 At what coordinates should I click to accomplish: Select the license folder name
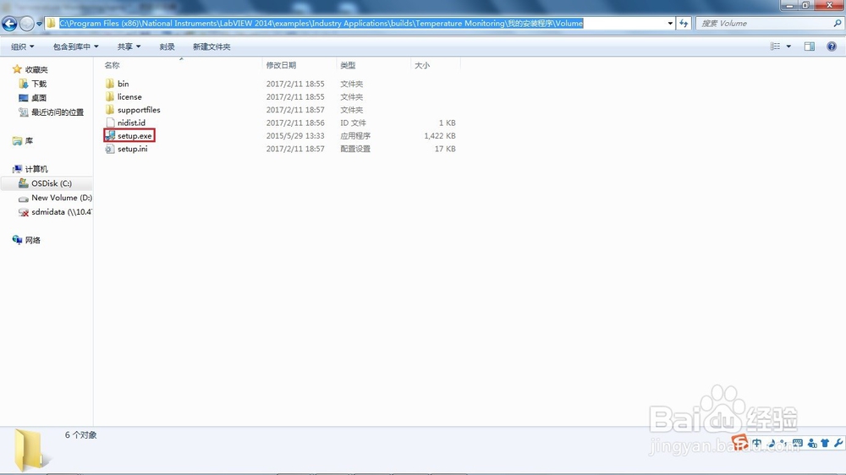[x=129, y=96]
